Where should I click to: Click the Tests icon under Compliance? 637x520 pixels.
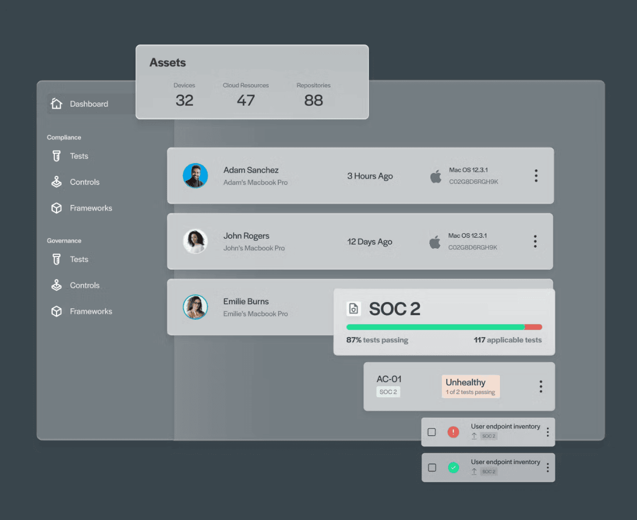[x=56, y=156]
